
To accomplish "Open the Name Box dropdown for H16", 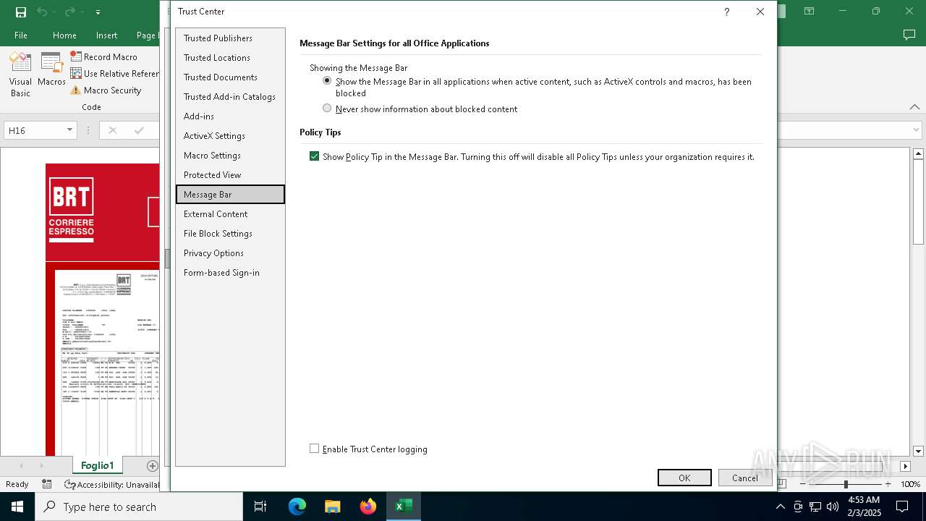I will (x=69, y=130).
